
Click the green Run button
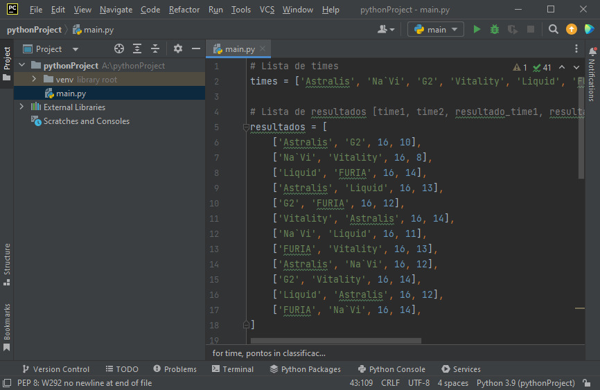click(x=477, y=30)
